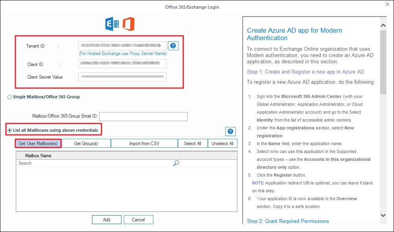Click the Mailbox/Office 365 Group Email ID field
Viewport: 394px width, 232px height.
click(x=143, y=116)
